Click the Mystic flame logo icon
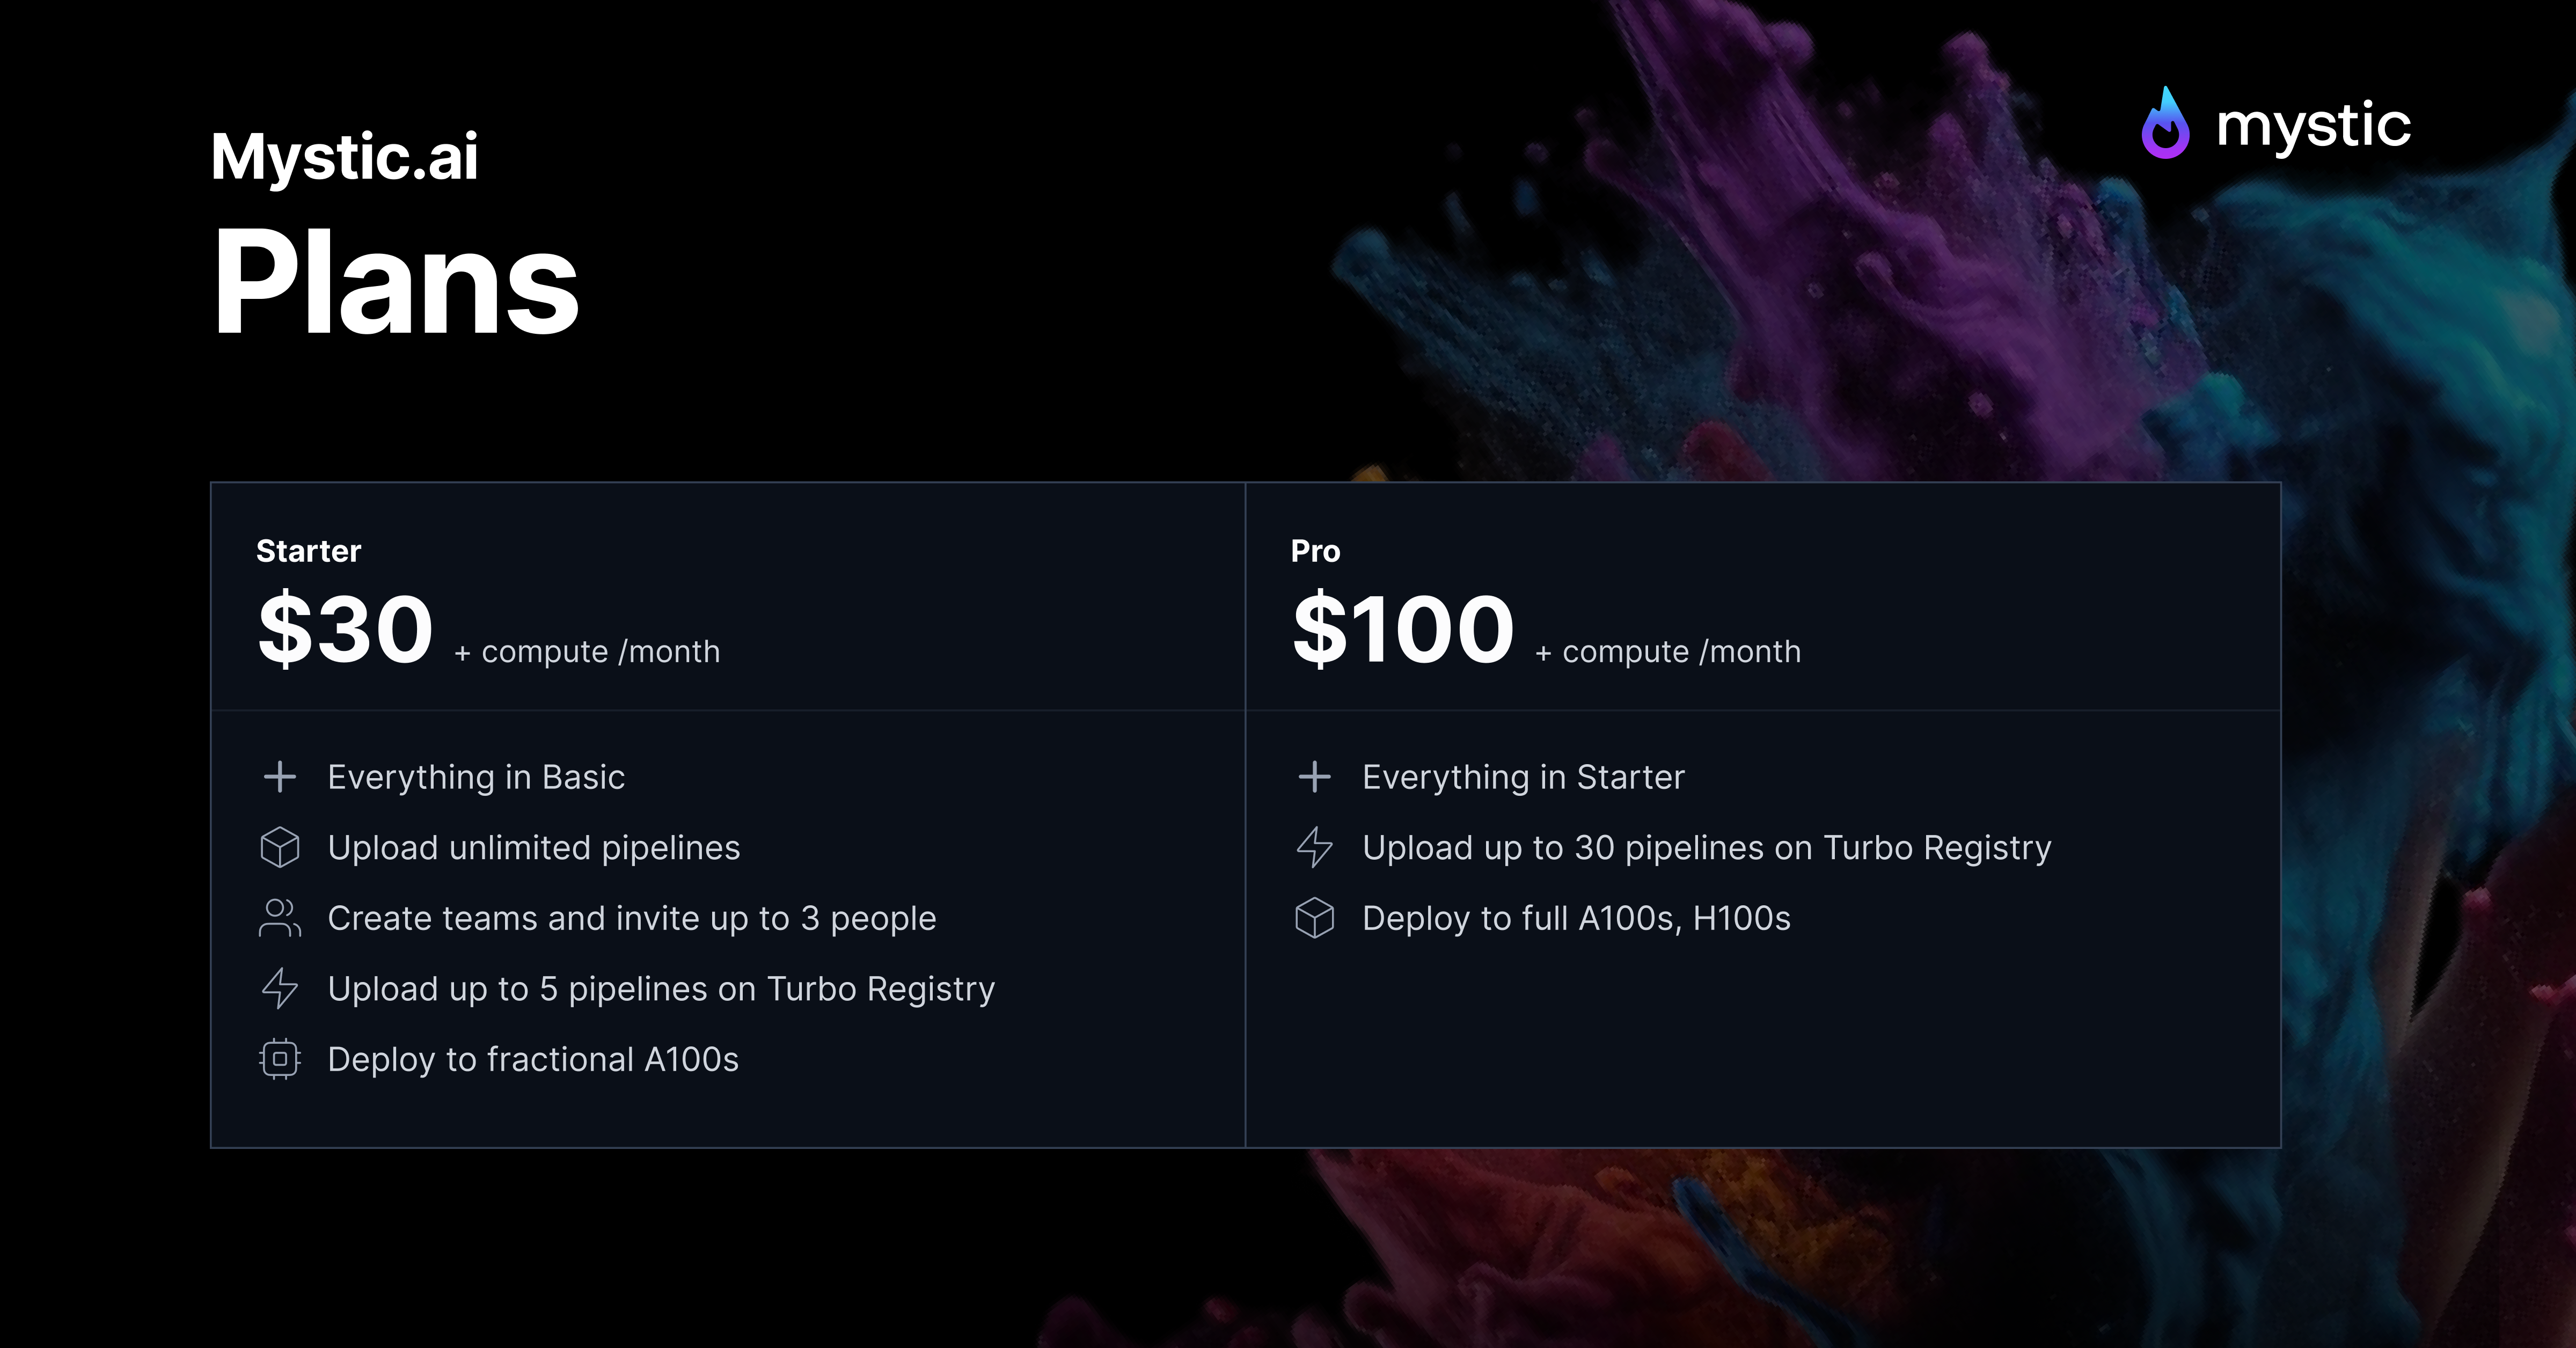The height and width of the screenshot is (1348, 2576). tap(2165, 123)
